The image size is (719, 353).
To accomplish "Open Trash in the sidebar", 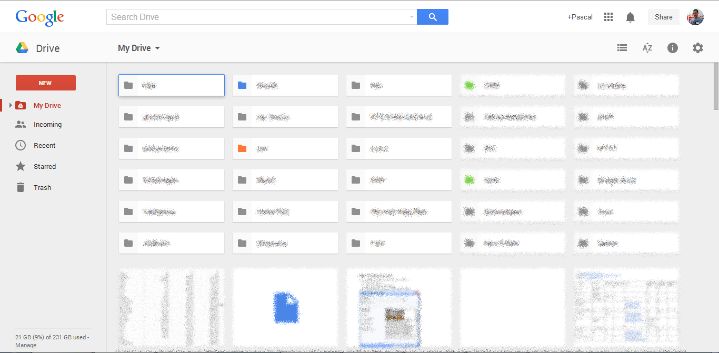I will coord(42,187).
